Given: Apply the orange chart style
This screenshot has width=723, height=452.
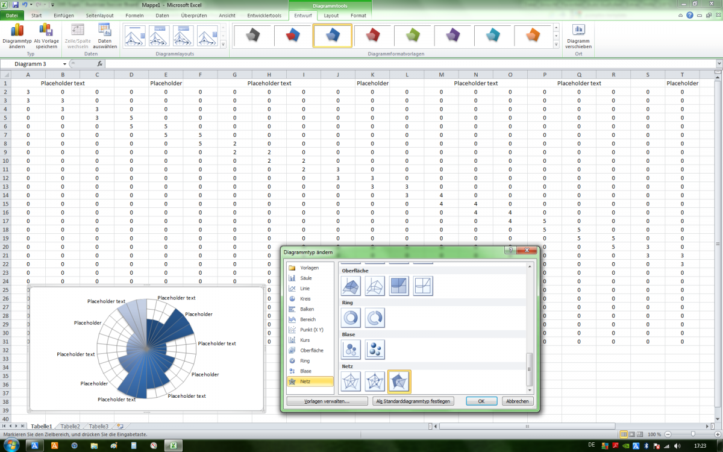Looking at the screenshot, I should click(533, 36).
